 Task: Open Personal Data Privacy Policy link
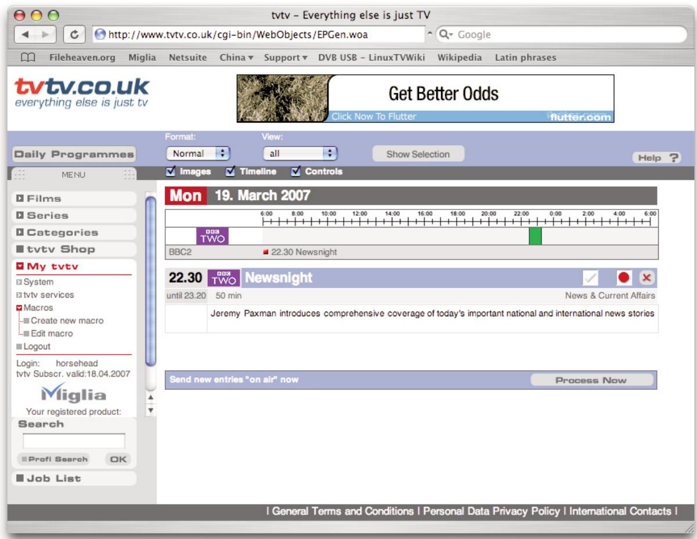pos(492,511)
